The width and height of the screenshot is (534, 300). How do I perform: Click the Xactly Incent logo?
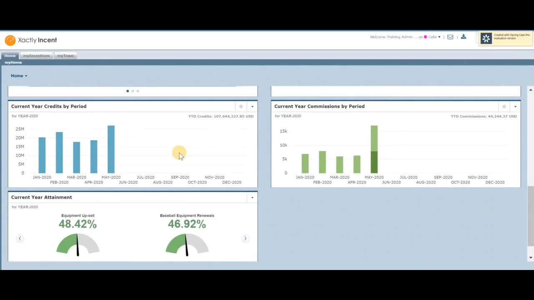[31, 40]
